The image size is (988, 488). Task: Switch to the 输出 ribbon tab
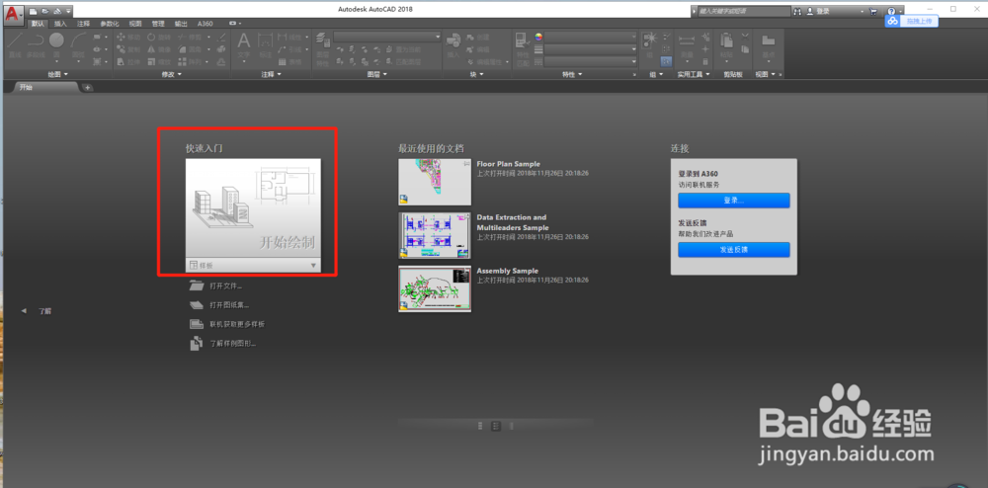[x=181, y=24]
